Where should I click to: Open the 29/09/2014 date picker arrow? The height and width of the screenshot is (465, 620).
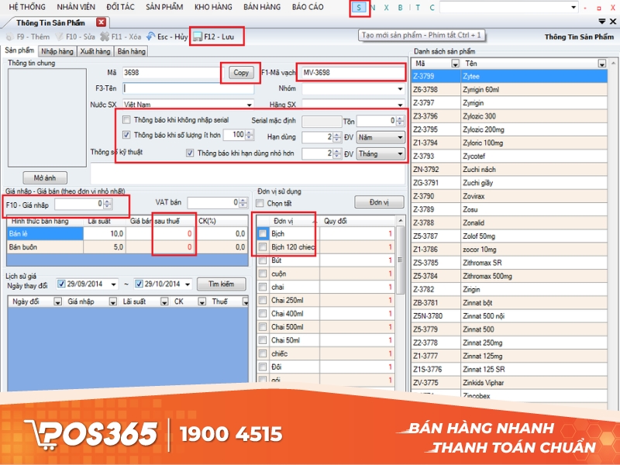pos(114,284)
